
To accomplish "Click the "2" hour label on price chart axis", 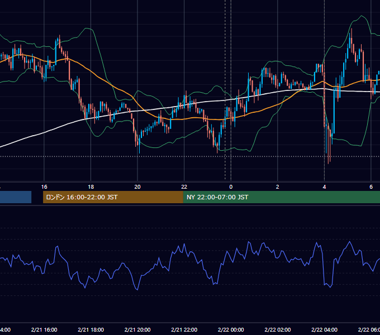I will [x=278, y=187].
